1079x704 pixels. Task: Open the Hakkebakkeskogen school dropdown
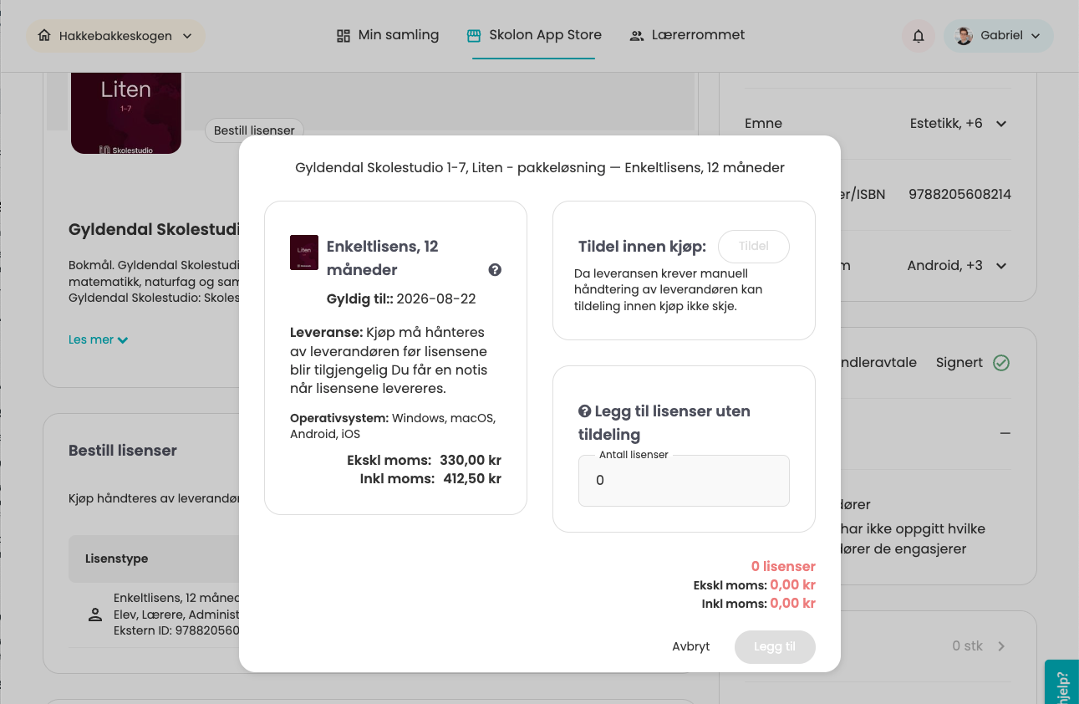click(115, 36)
